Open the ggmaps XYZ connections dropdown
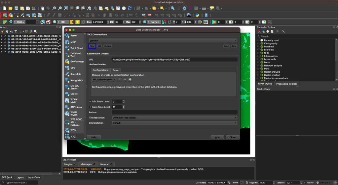 (x=163, y=40)
